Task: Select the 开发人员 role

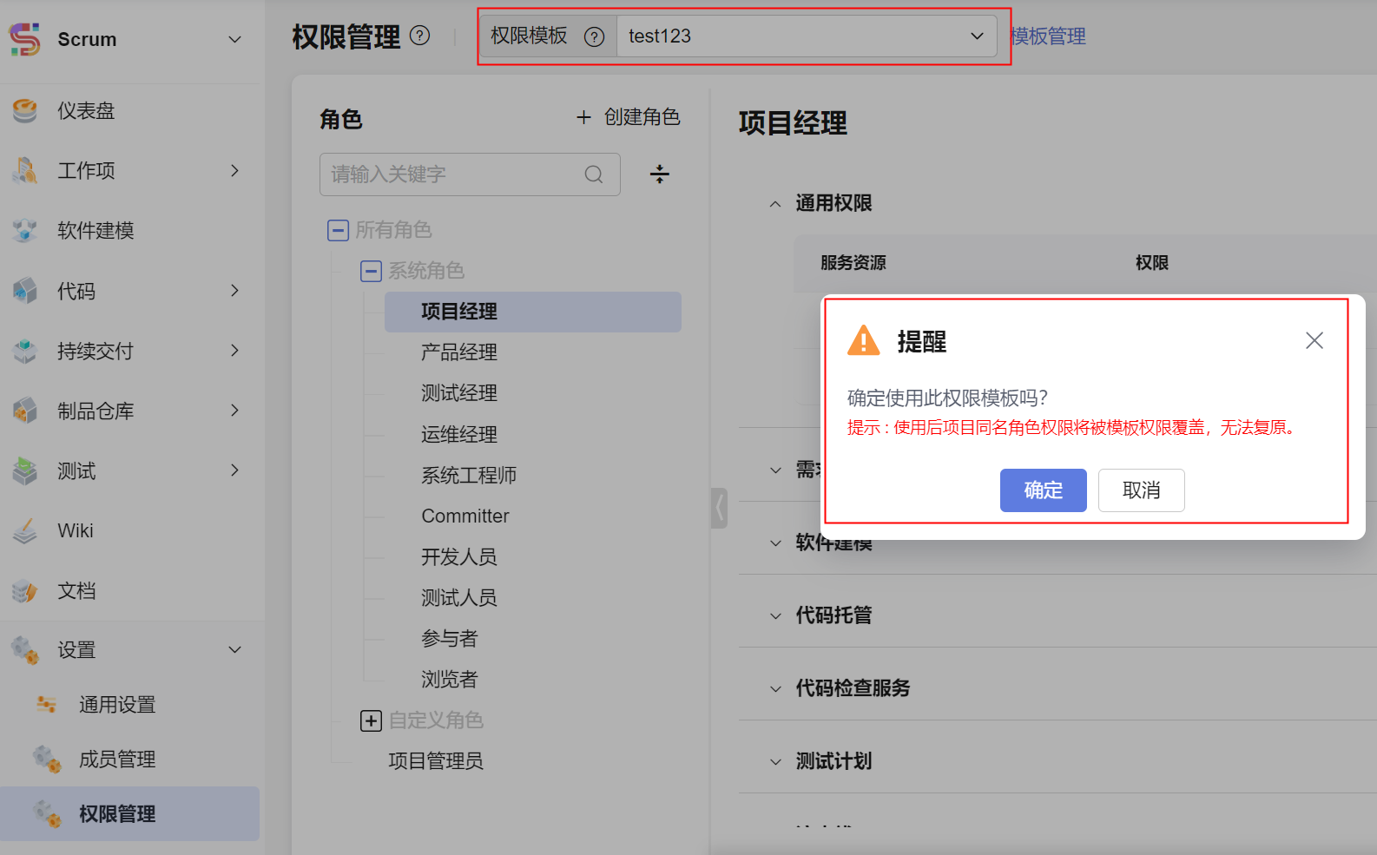Action: coord(459,557)
